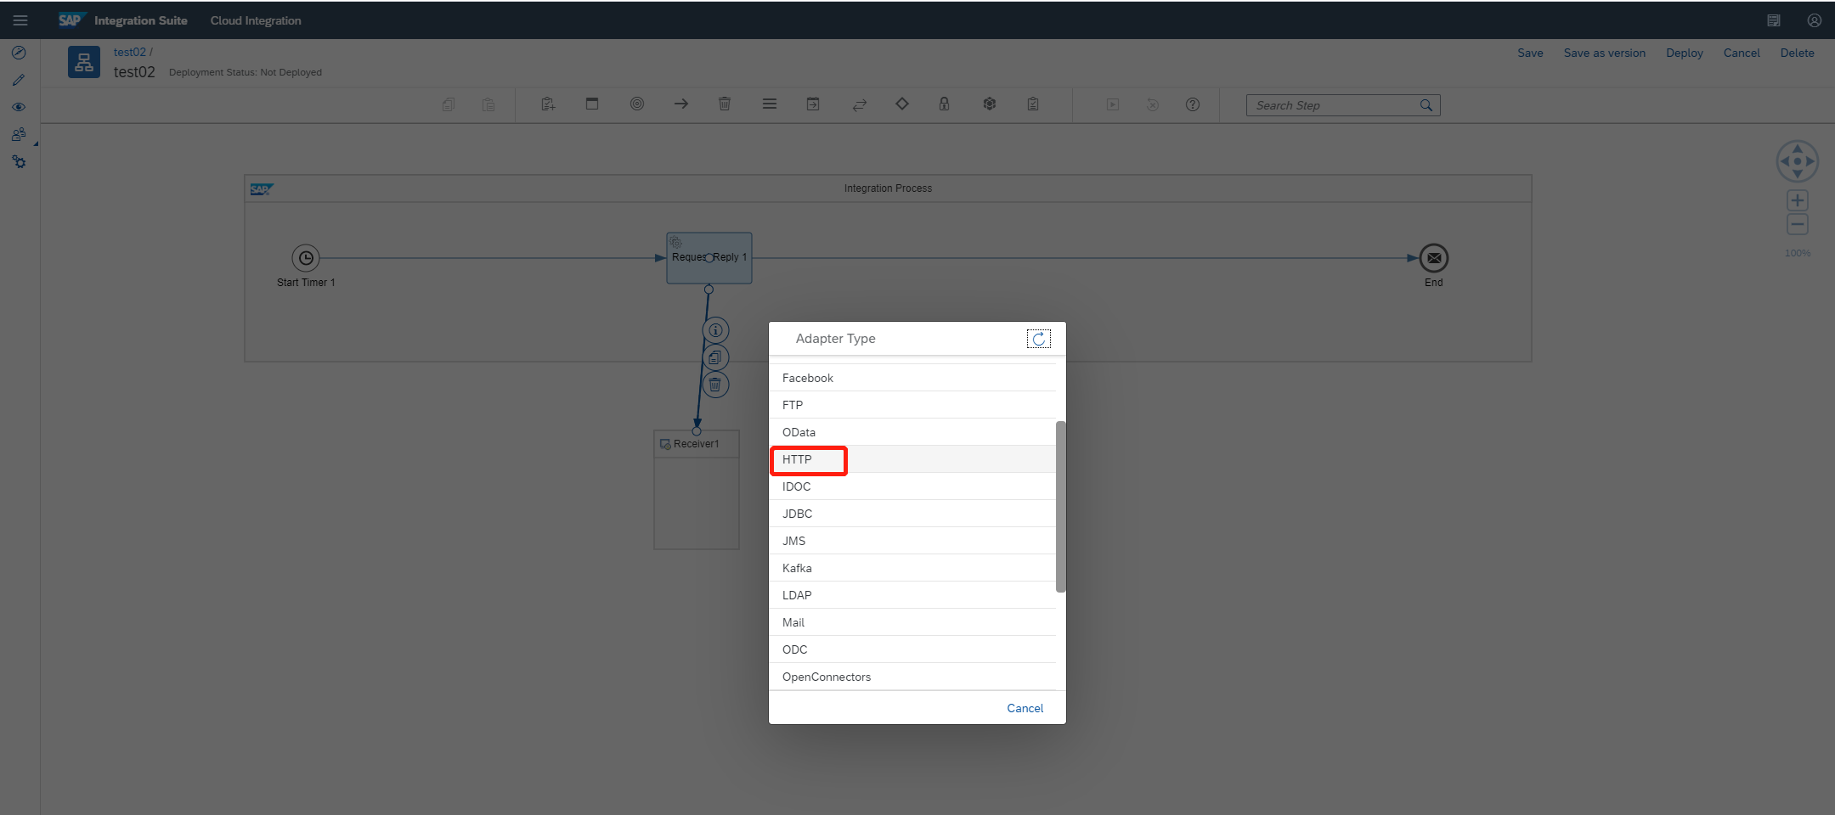Image resolution: width=1835 pixels, height=815 pixels.
Task: Click Delete in the top header
Action: click(1797, 53)
